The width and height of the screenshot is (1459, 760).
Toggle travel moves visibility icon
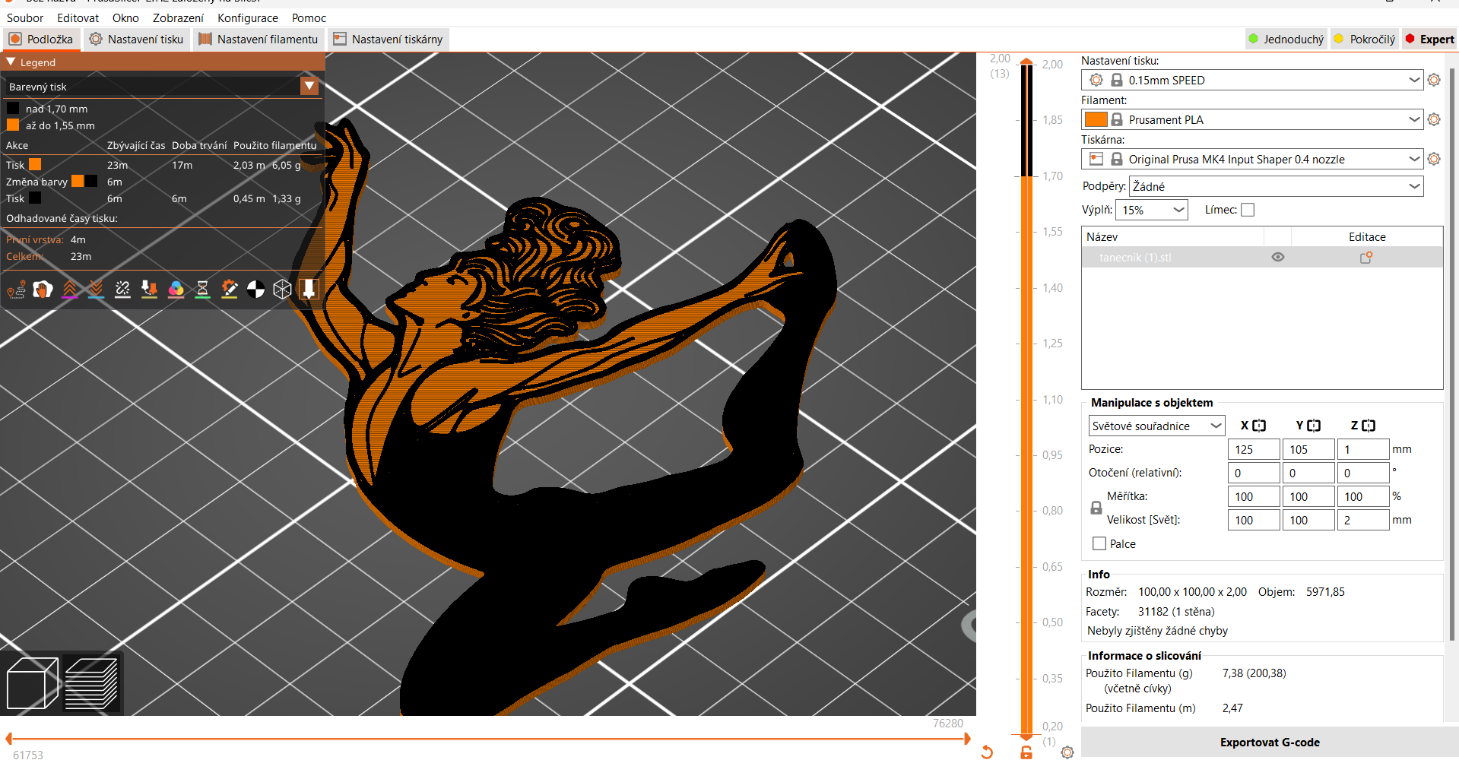17,290
